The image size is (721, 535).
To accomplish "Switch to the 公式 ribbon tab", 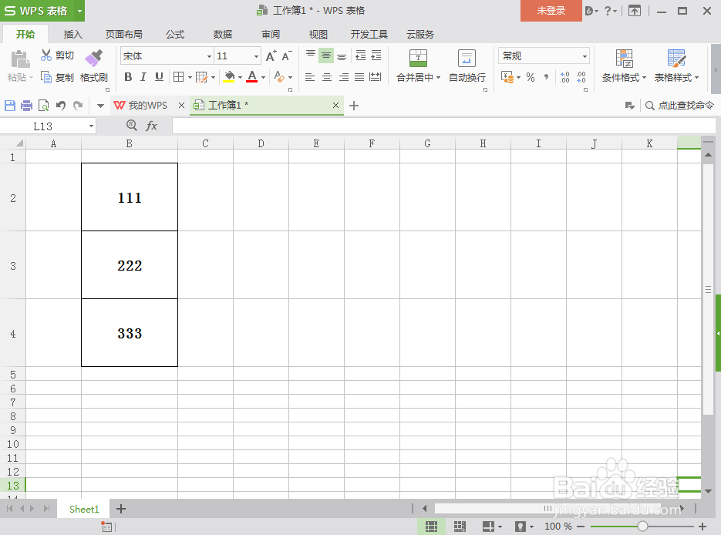I will click(x=175, y=35).
